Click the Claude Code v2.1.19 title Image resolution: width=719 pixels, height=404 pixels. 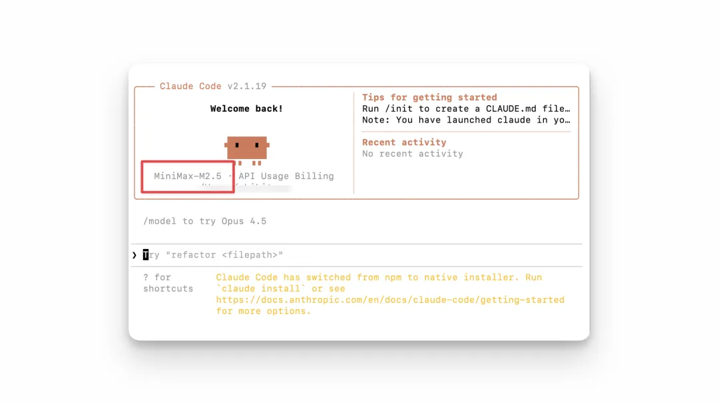(213, 87)
